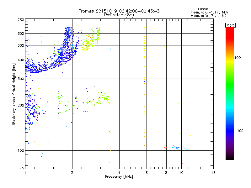The image size is (251, 188).
Task: Click the y-axis tick label '400'
Action: pyautogui.click(x=21, y=60)
